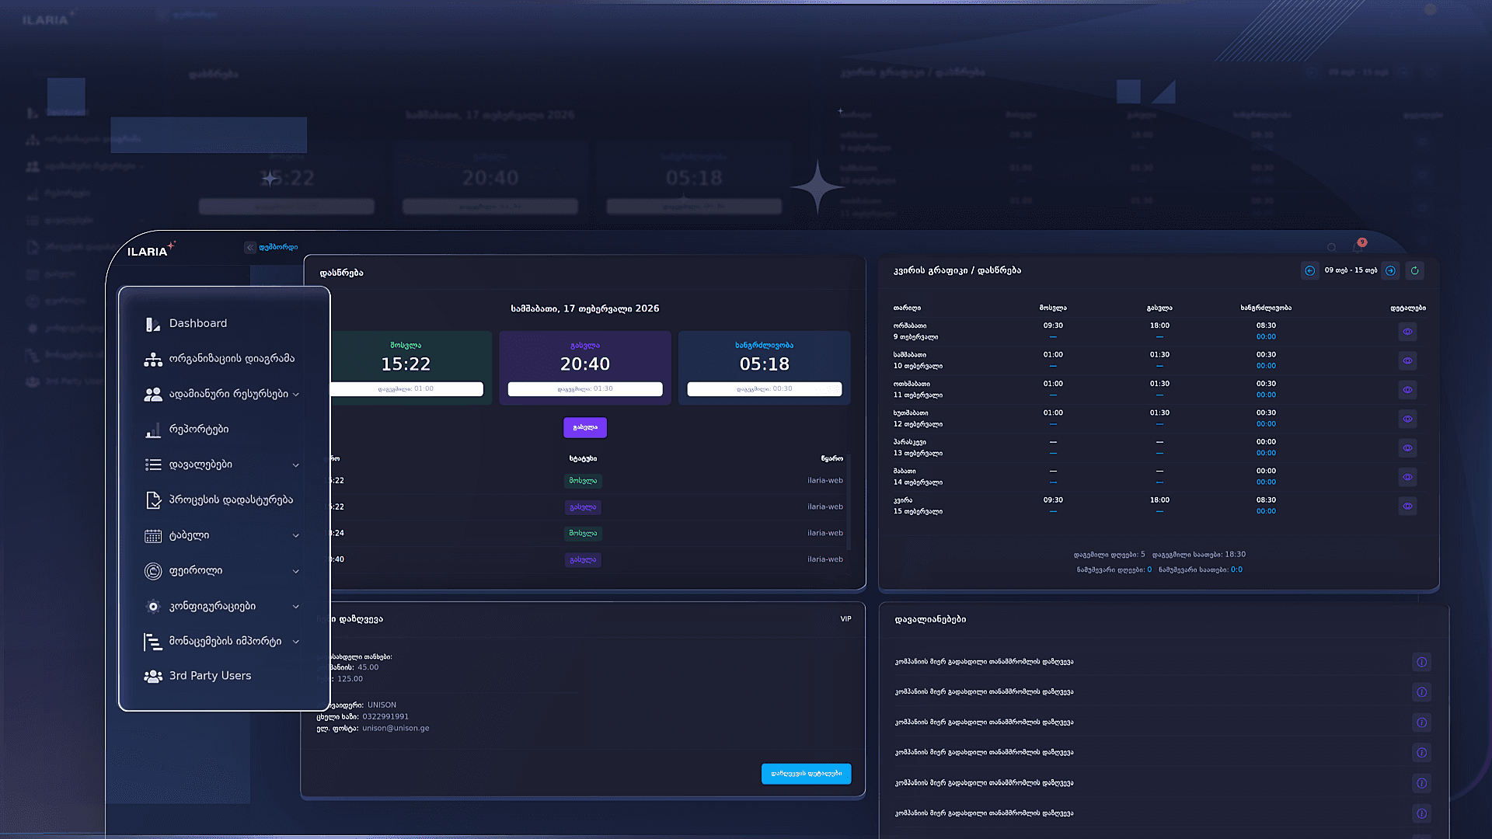Screen dimensions: 1492x839
Task: Click the search magnifier icon in header
Action: coord(1332,248)
